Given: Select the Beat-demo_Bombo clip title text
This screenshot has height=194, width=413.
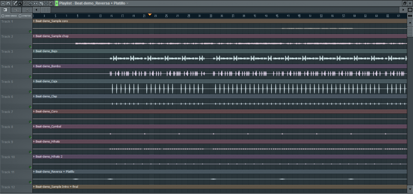Looking at the screenshot, I should click(x=48, y=66).
